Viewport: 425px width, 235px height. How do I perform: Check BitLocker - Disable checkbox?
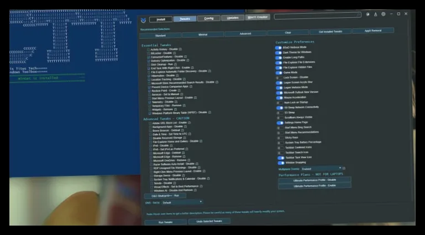tap(149, 54)
